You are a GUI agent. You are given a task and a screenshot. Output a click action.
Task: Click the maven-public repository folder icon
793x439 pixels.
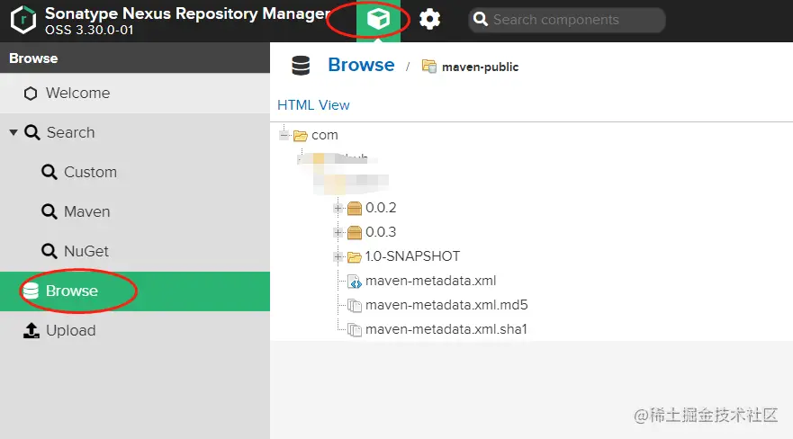[x=429, y=67]
